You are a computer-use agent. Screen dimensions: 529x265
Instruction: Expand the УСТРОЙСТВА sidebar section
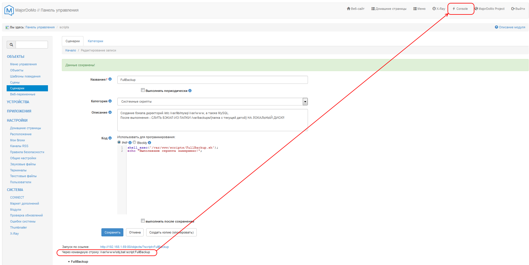click(x=18, y=102)
